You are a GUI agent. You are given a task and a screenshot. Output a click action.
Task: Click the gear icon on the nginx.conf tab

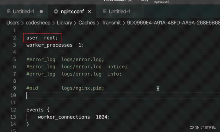56,11
